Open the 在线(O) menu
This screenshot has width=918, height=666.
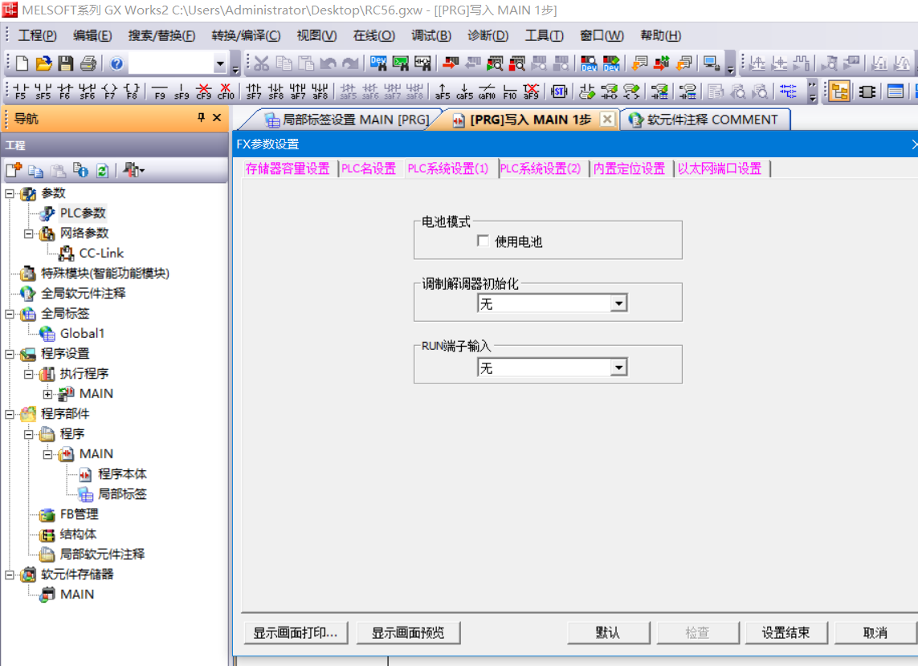373,35
